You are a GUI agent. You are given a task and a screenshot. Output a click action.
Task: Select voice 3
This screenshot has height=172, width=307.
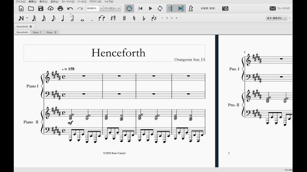(x=172, y=18)
